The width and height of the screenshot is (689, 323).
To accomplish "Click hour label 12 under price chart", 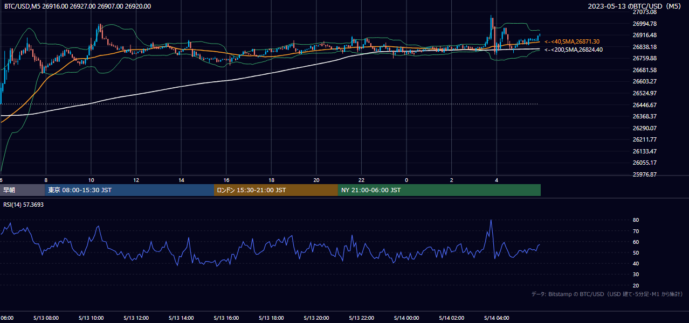I will click(136, 180).
